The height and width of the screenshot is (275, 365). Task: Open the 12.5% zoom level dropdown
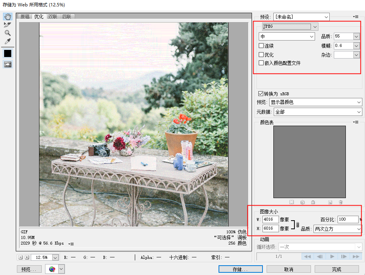55,257
